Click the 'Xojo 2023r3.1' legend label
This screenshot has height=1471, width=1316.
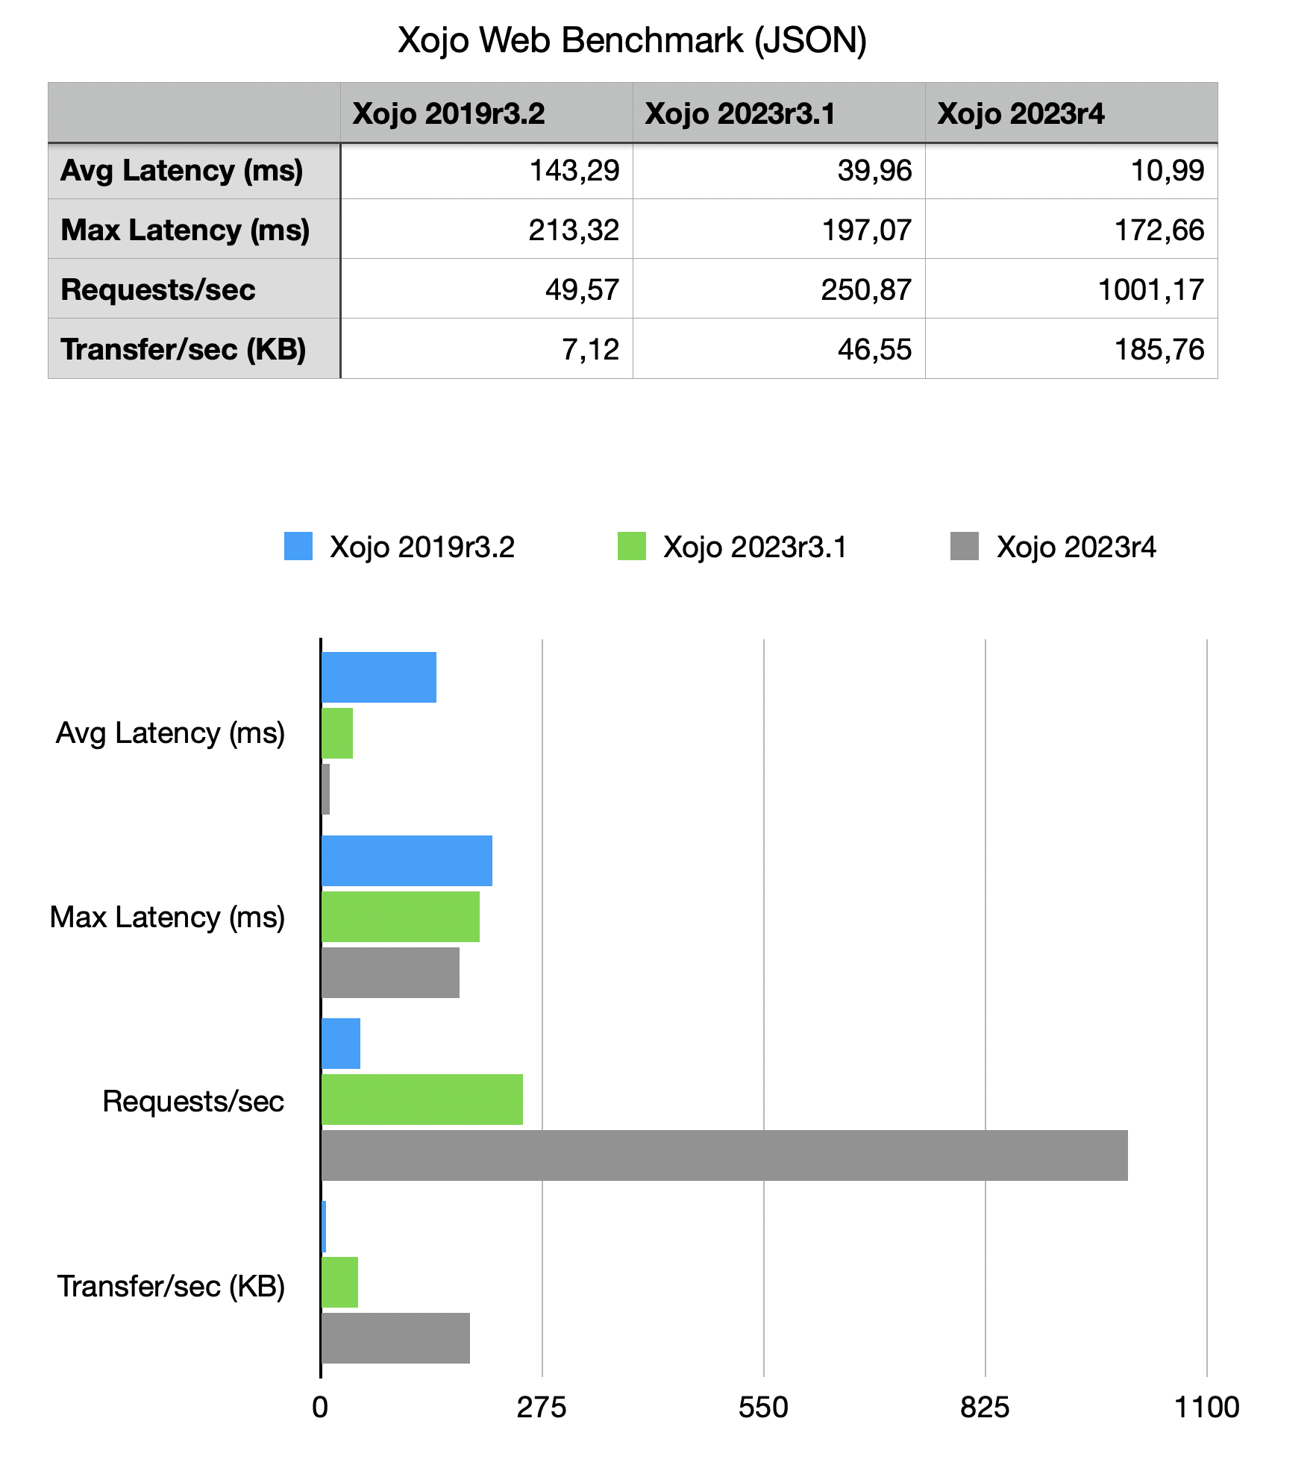tap(755, 547)
